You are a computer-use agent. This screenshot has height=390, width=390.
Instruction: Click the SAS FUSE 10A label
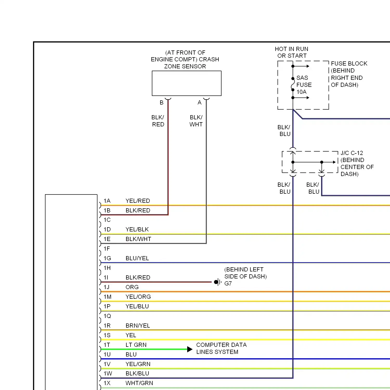click(304, 85)
